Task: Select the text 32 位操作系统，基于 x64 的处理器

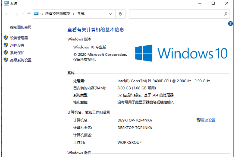Action: 146,95
